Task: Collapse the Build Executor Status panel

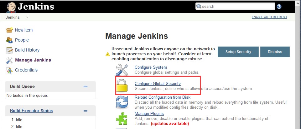Action: tap(86, 111)
